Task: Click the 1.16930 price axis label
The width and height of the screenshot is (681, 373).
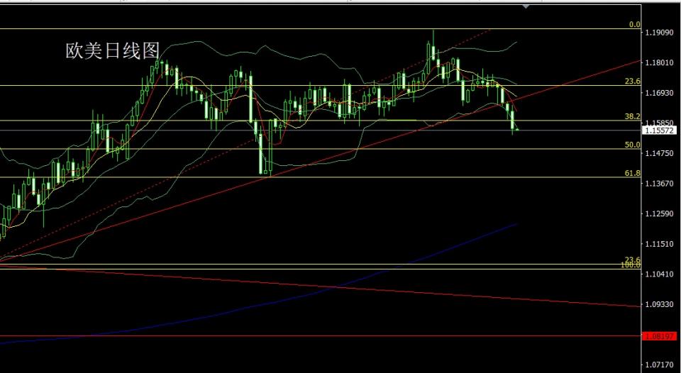Action: click(660, 93)
